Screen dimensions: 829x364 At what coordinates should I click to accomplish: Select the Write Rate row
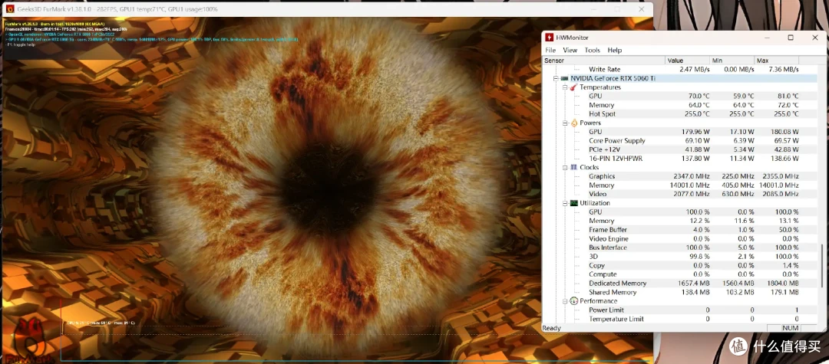[681, 70]
